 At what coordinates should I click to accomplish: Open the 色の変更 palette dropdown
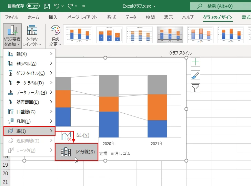[x=56, y=36]
